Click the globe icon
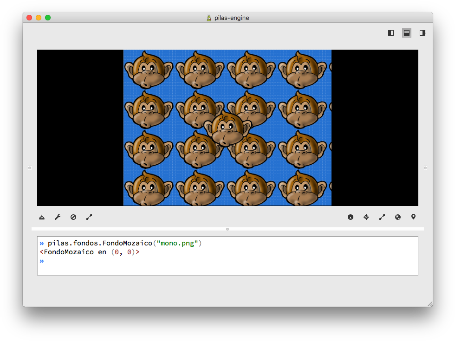This screenshot has height=341, width=455. (398, 217)
